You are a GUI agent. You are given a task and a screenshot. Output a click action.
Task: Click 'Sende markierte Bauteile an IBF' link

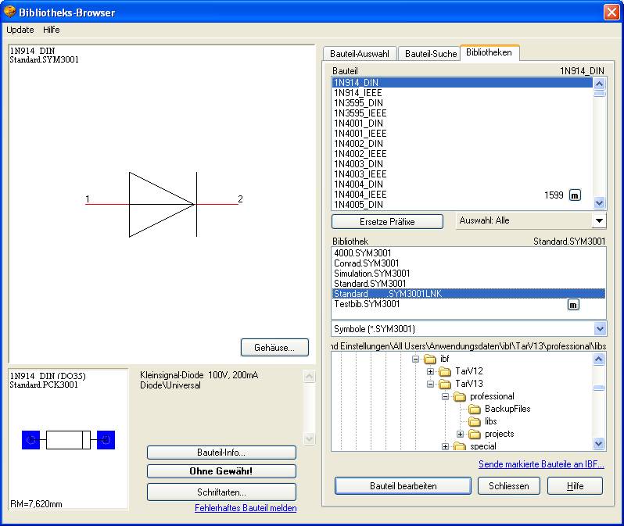coord(541,464)
